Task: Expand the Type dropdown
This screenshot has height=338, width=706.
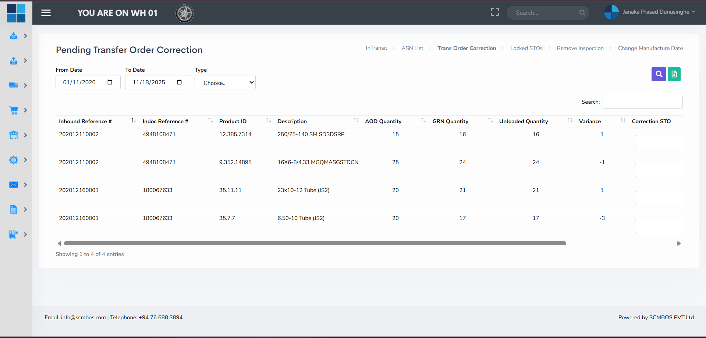Action: pos(225,82)
